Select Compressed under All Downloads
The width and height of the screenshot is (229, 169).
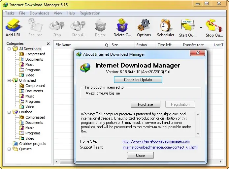point(35,54)
